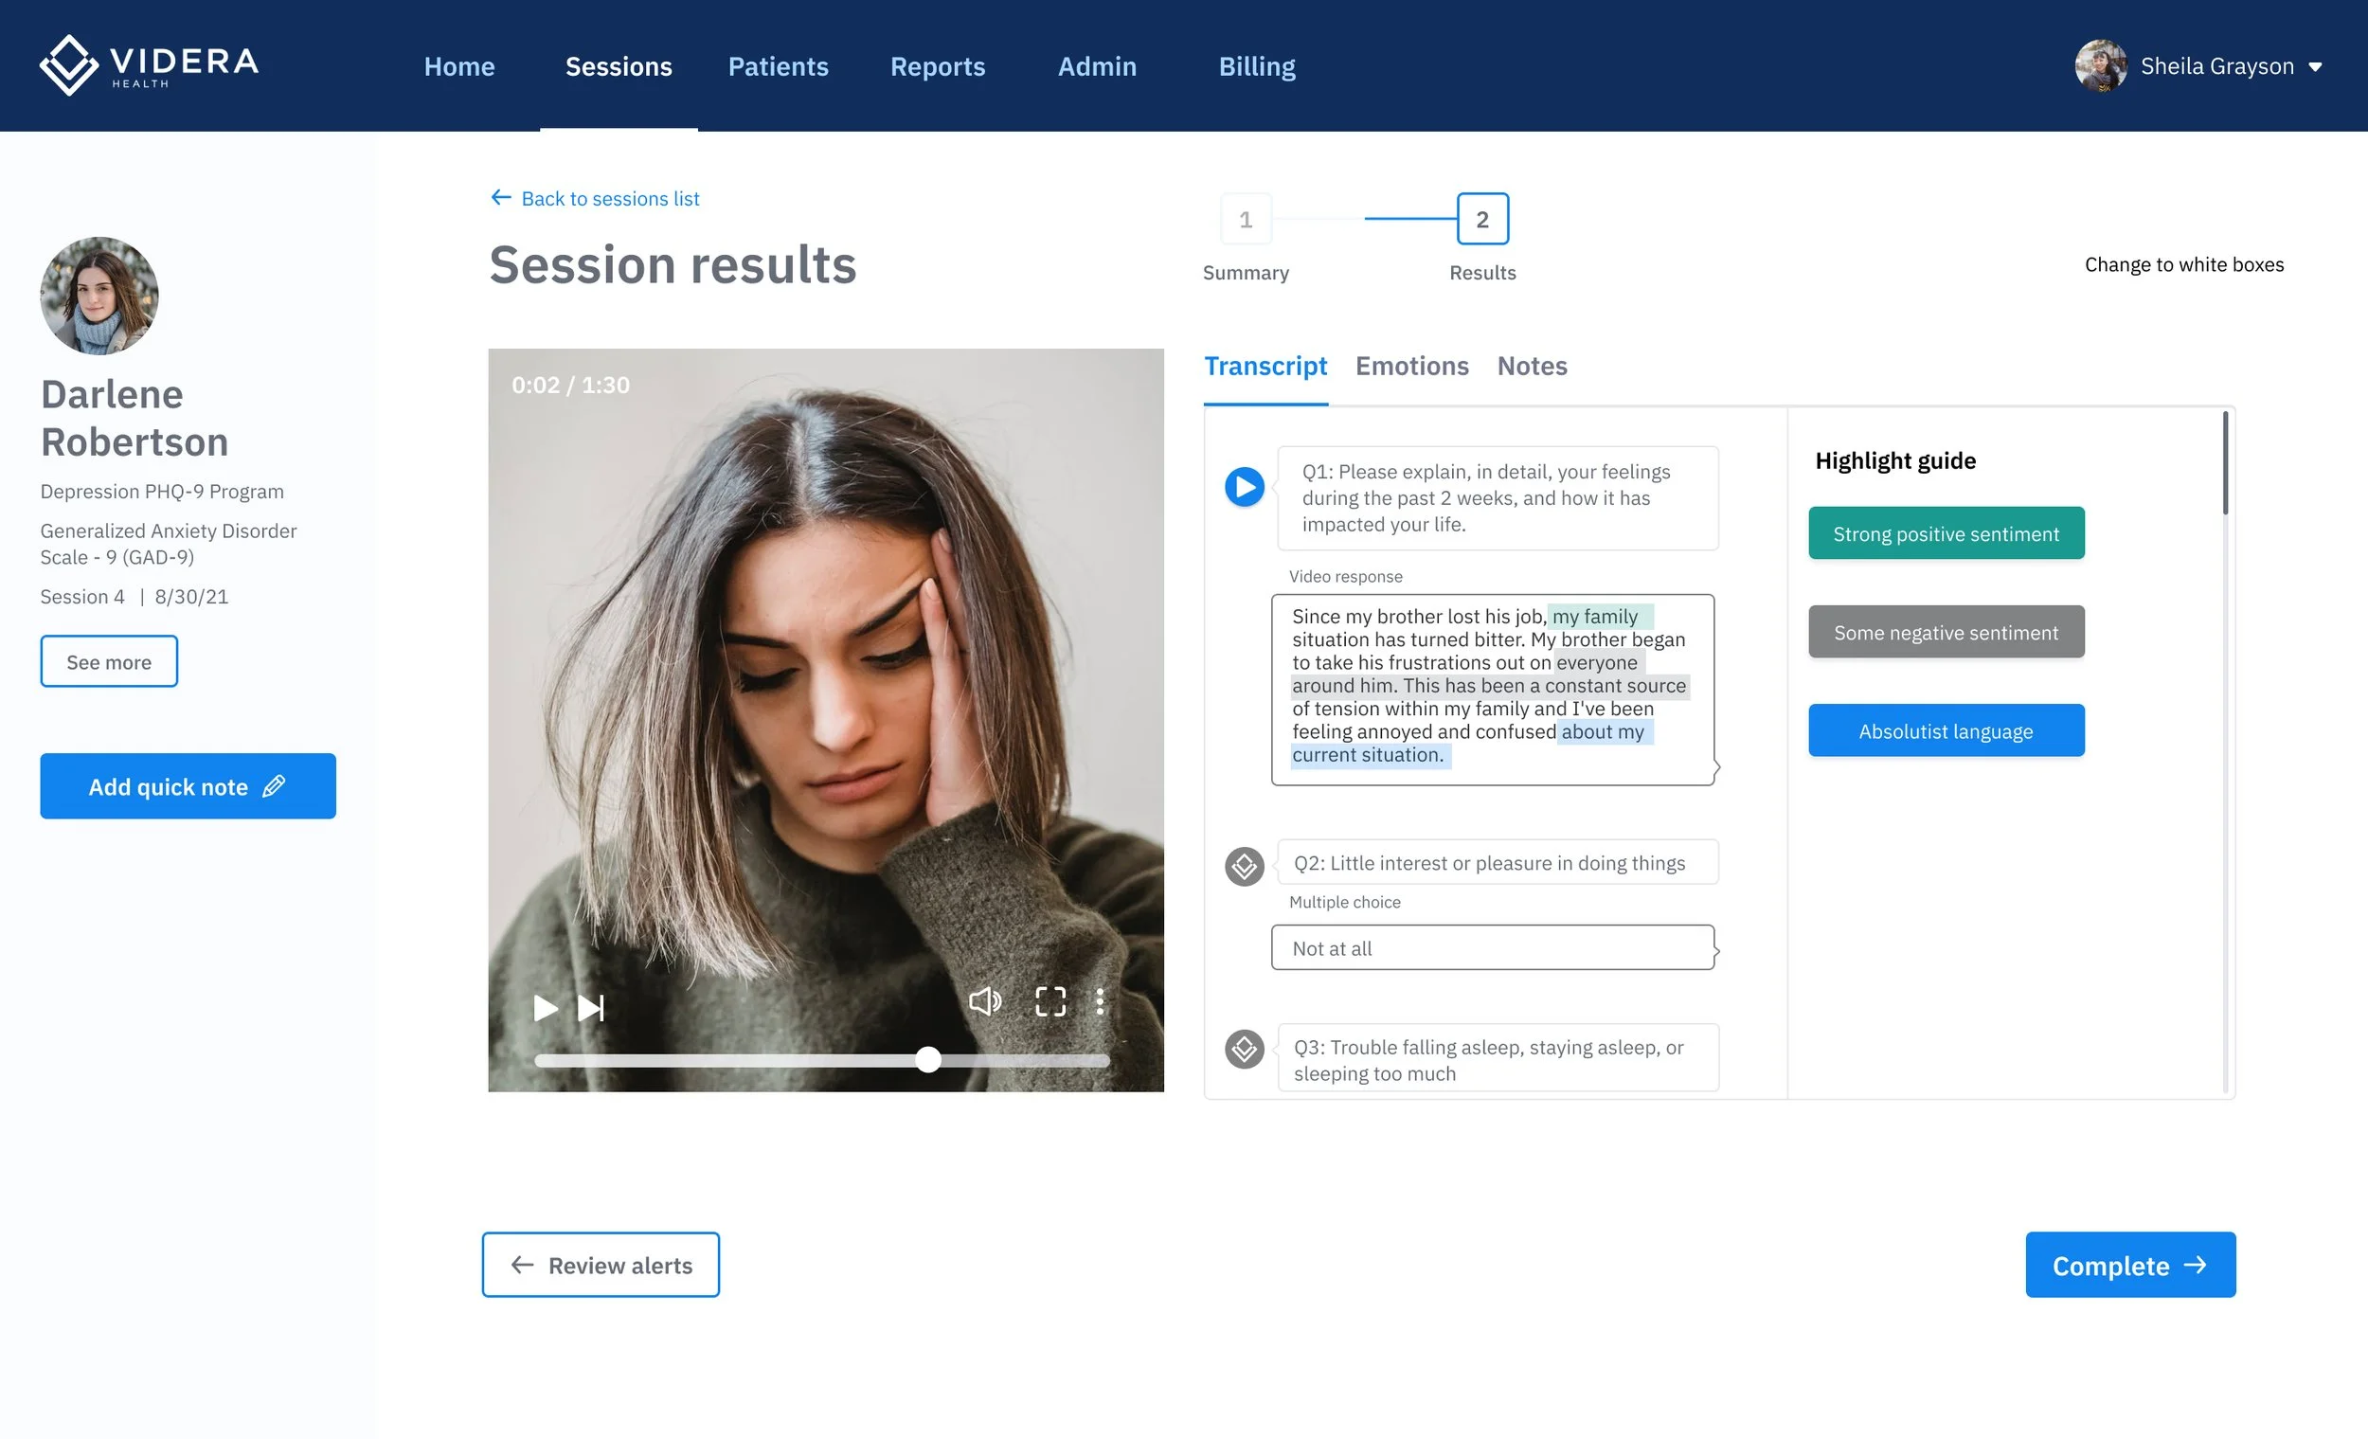The image size is (2368, 1439).
Task: Mute the session video audio
Action: pos(986,1001)
